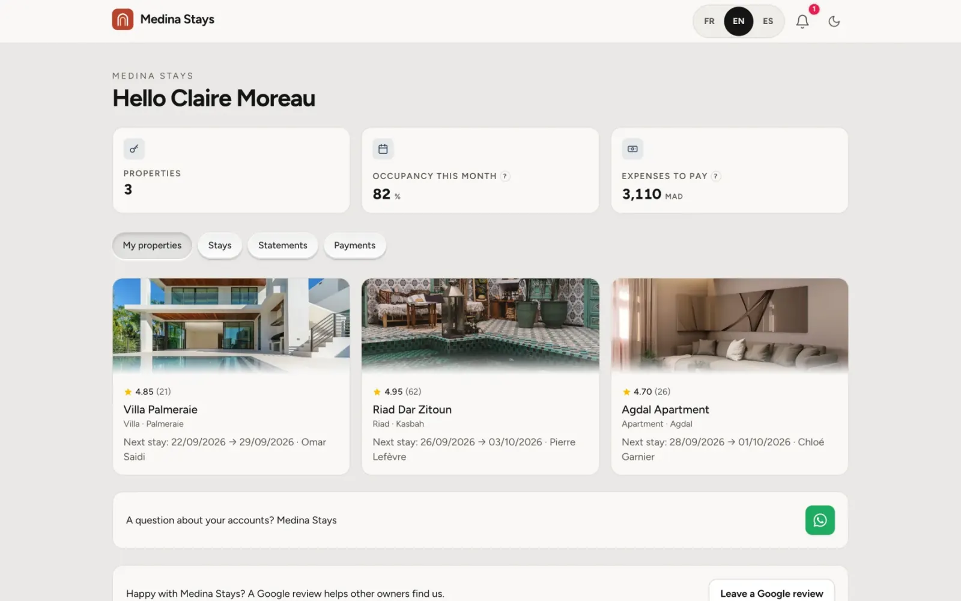Open Riad Dar Zitoun photo
This screenshot has height=601, width=961.
click(x=480, y=325)
